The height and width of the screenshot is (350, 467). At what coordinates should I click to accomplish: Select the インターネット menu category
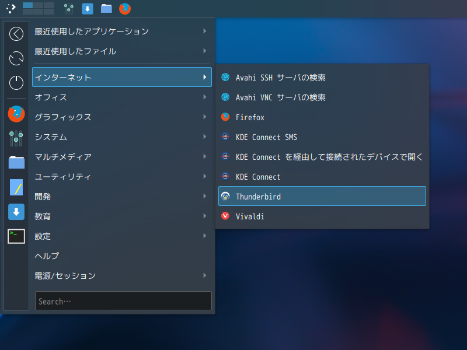122,77
